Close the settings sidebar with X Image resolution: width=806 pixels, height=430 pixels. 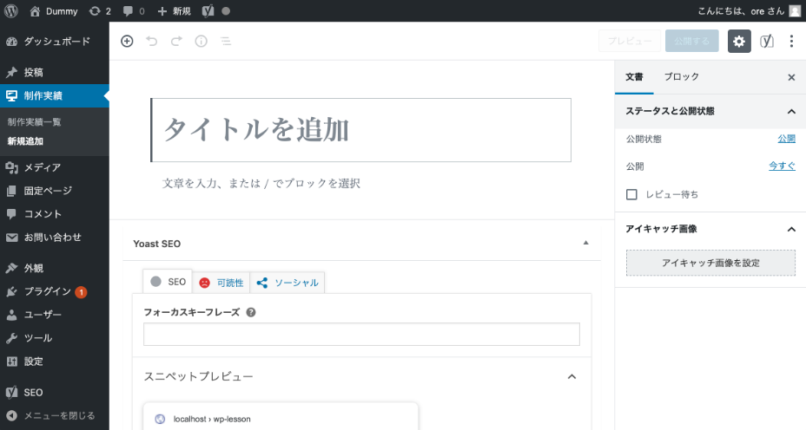[x=790, y=77]
